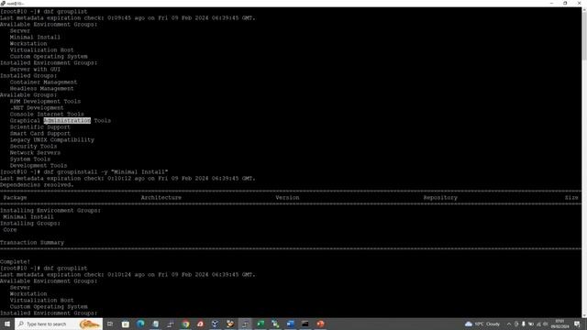Click 'Server with GUI' in the terminal output
Screen dimensions: 587x330
(35, 70)
